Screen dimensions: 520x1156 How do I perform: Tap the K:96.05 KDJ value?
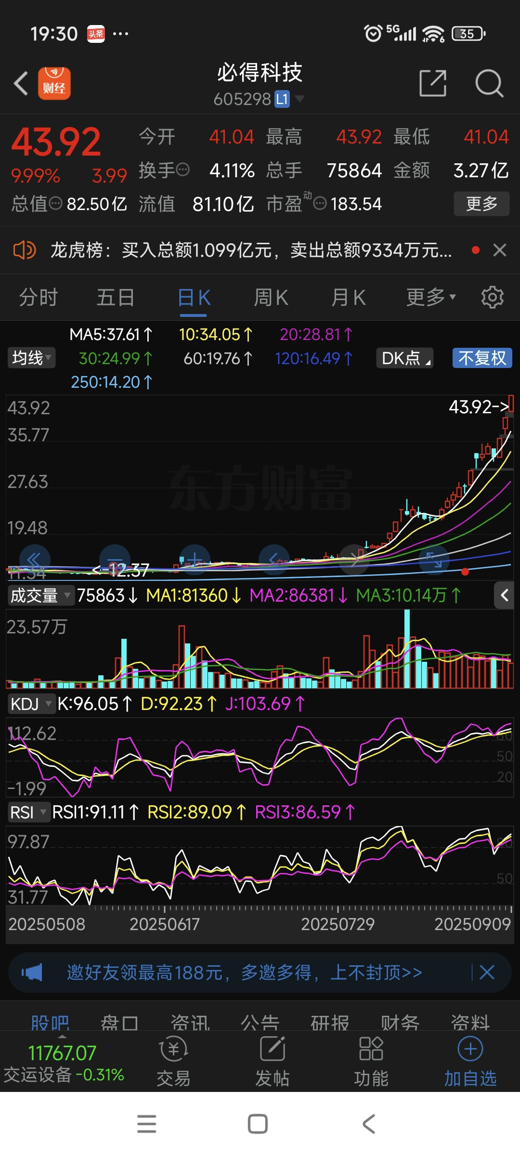tap(94, 704)
